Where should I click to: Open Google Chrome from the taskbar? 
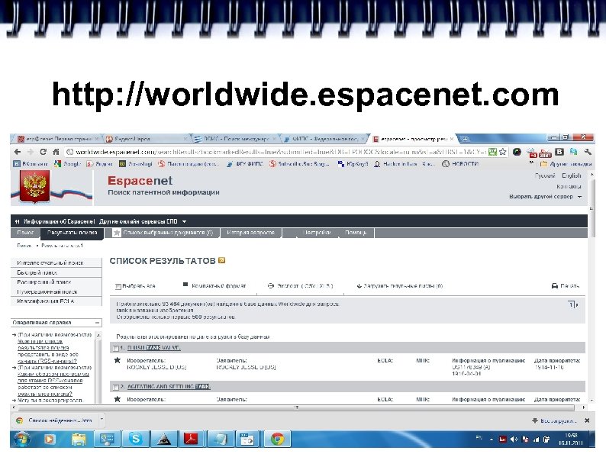[x=277, y=439]
